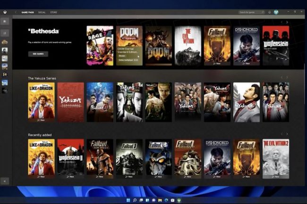The height and width of the screenshot is (204, 307).
Task: Go back with the back arrow
Action: click(16, 12)
